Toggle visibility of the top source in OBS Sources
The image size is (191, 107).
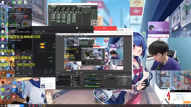(80, 76)
